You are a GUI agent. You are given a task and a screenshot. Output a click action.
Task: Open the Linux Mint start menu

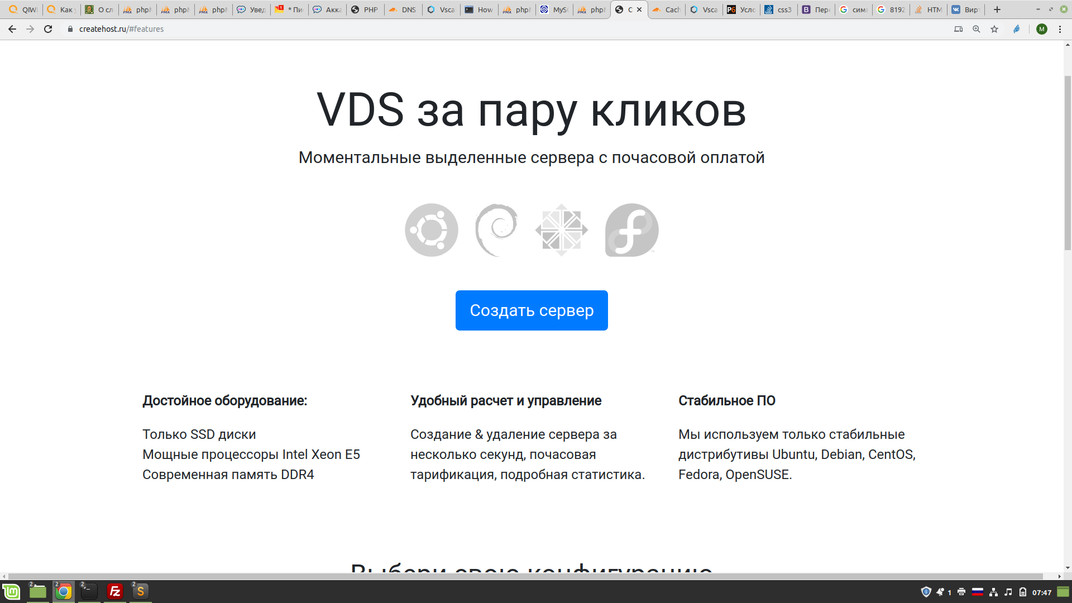[x=11, y=591]
